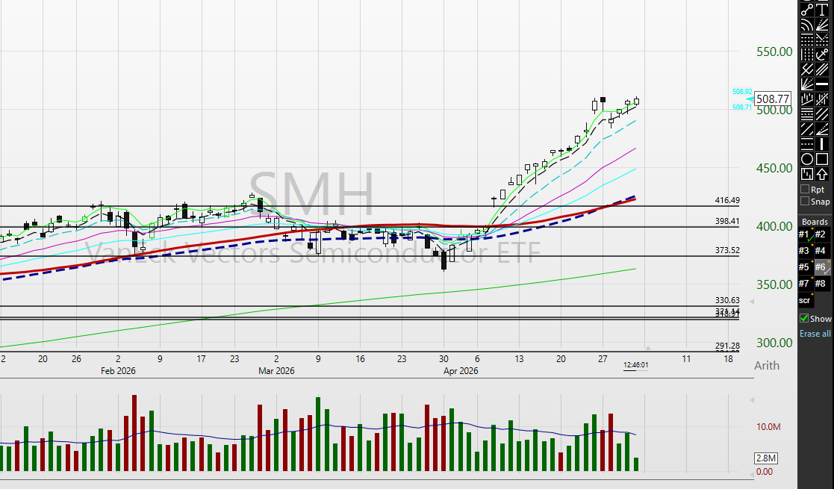Switch to drawing board #5
The width and height of the screenshot is (834, 489).
[x=806, y=267]
